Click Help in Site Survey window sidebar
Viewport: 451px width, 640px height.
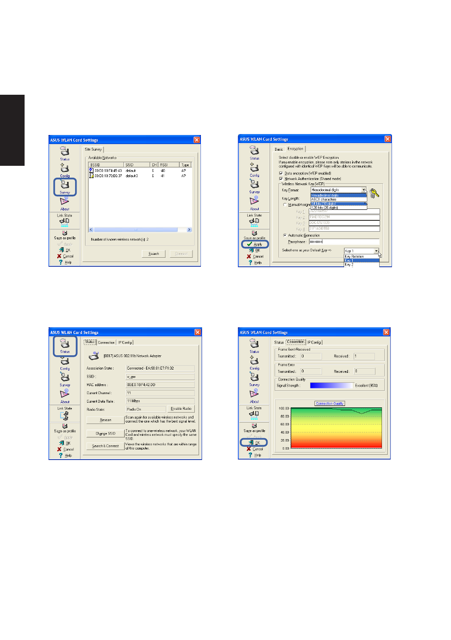pyautogui.click(x=65, y=262)
